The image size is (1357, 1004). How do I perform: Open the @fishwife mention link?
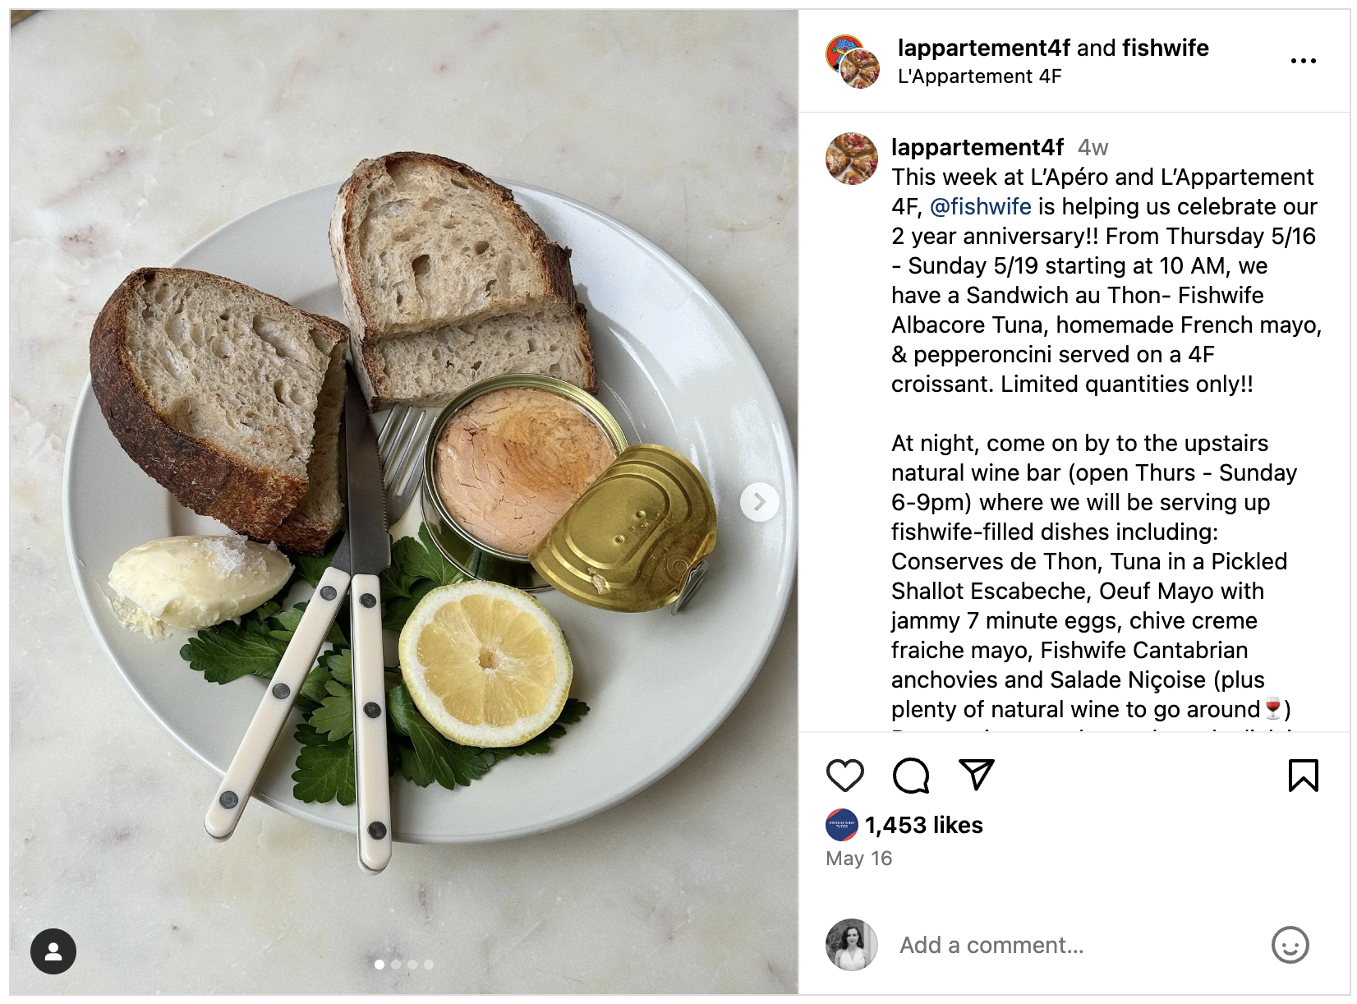point(980,206)
